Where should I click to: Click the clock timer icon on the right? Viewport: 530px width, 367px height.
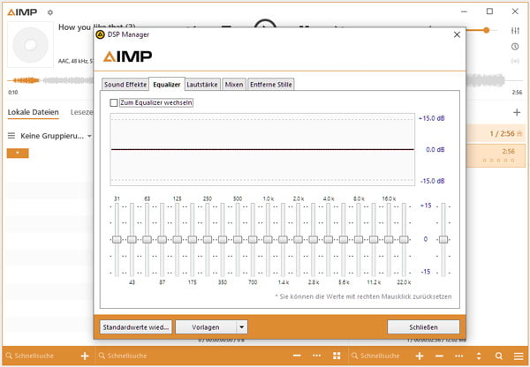pyautogui.click(x=515, y=46)
